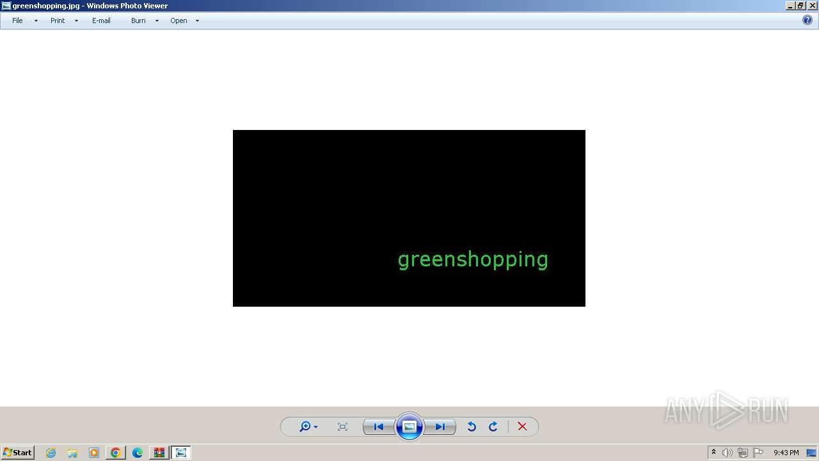This screenshot has height=461, width=819.
Task: Click the network tray icon
Action: tap(742, 453)
